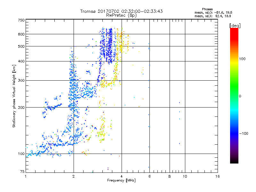
Task: Click the '200' y-axis tick label
Action: (x=21, y=108)
